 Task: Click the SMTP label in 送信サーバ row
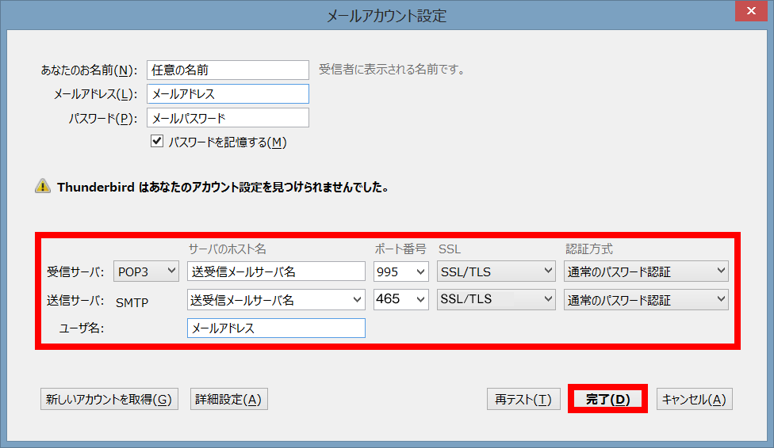coord(132,302)
